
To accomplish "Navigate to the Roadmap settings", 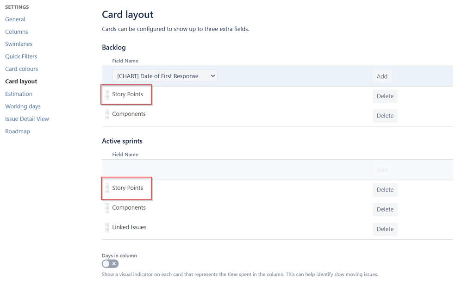I will tap(17, 131).
